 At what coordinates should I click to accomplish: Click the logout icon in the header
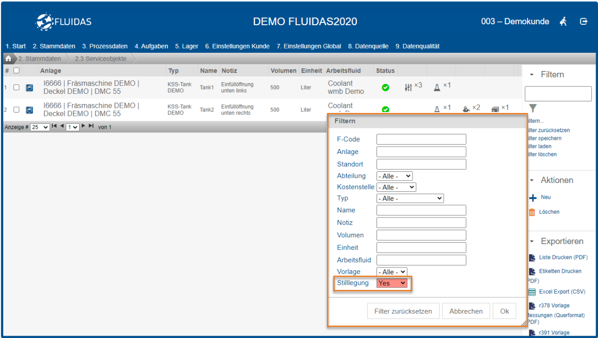[x=584, y=21]
